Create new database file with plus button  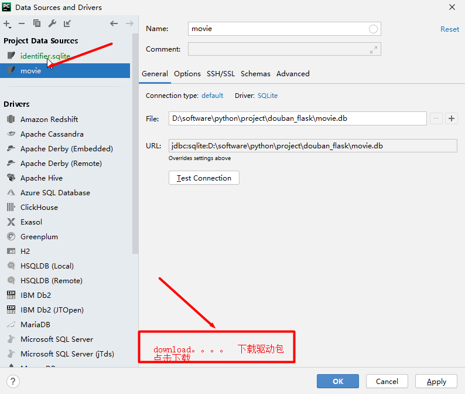click(x=452, y=118)
